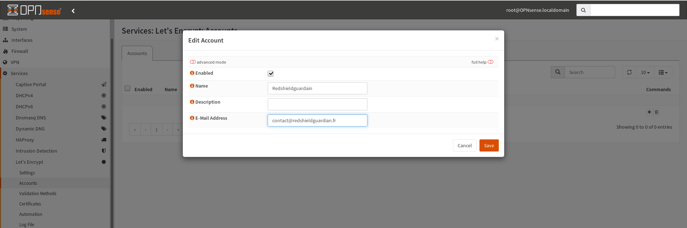The image size is (687, 228).
Task: Toggle advanced mode switch
Action: point(193,62)
